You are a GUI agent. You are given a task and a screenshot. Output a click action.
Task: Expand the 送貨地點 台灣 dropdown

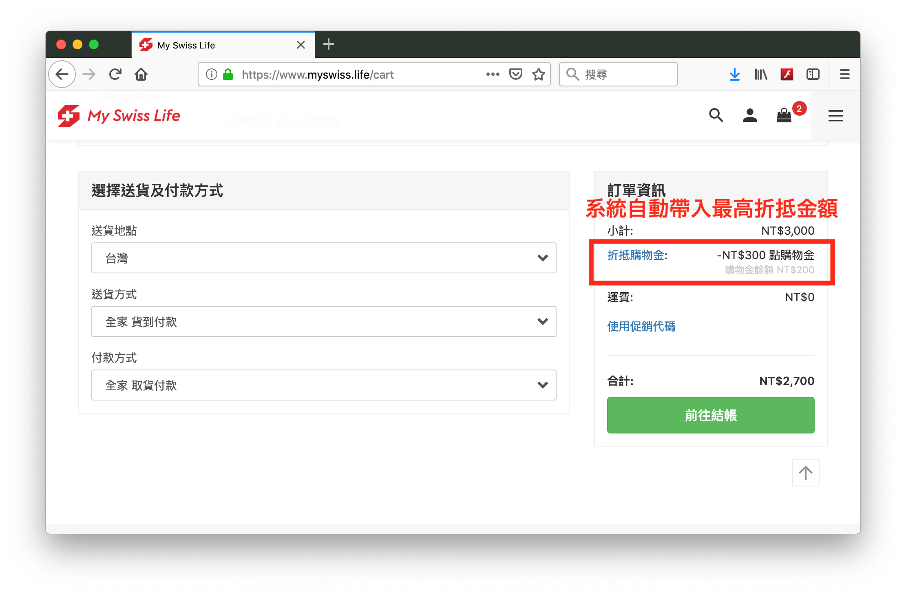click(x=324, y=258)
